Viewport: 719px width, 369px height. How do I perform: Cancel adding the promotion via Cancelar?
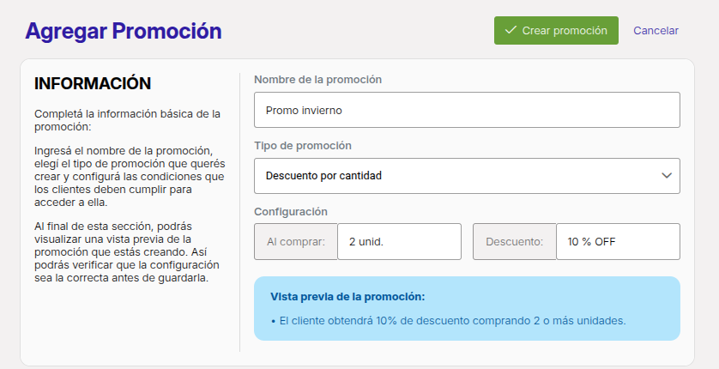pyautogui.click(x=656, y=31)
